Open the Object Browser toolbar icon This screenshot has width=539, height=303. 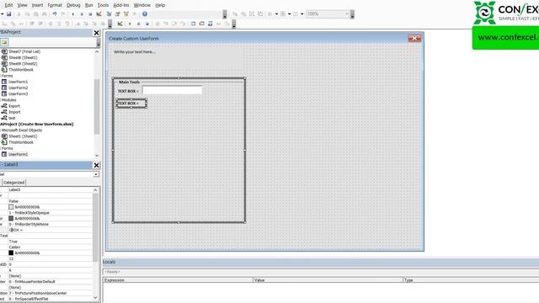tap(126, 14)
